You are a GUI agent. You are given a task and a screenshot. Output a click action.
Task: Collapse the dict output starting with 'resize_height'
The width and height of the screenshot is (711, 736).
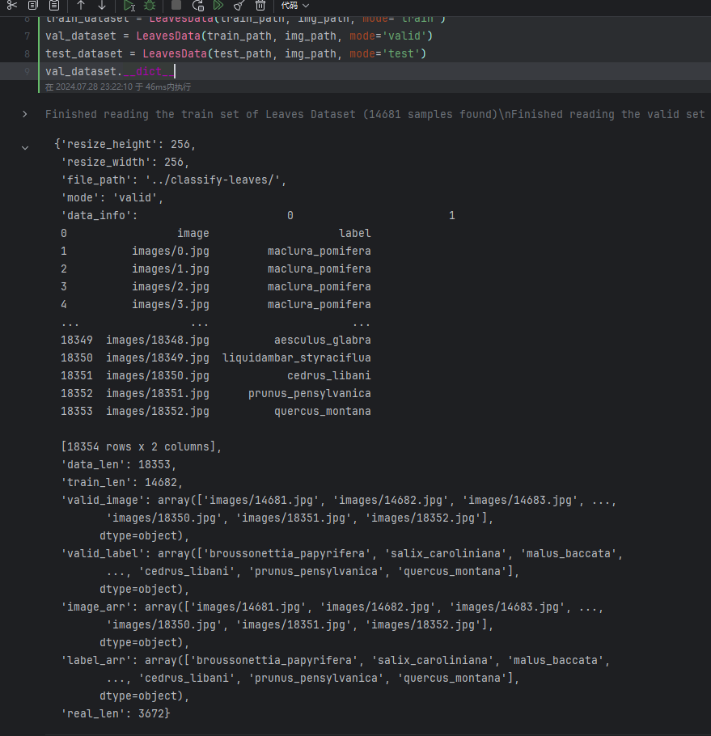click(x=25, y=146)
